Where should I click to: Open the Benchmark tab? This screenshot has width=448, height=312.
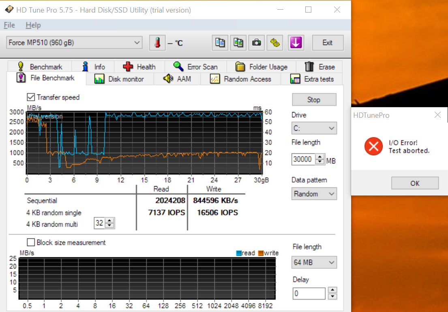click(40, 67)
